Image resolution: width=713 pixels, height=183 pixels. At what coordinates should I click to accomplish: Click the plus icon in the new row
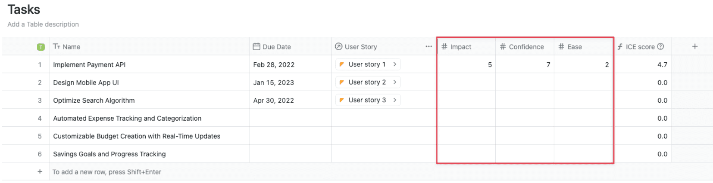(x=40, y=171)
